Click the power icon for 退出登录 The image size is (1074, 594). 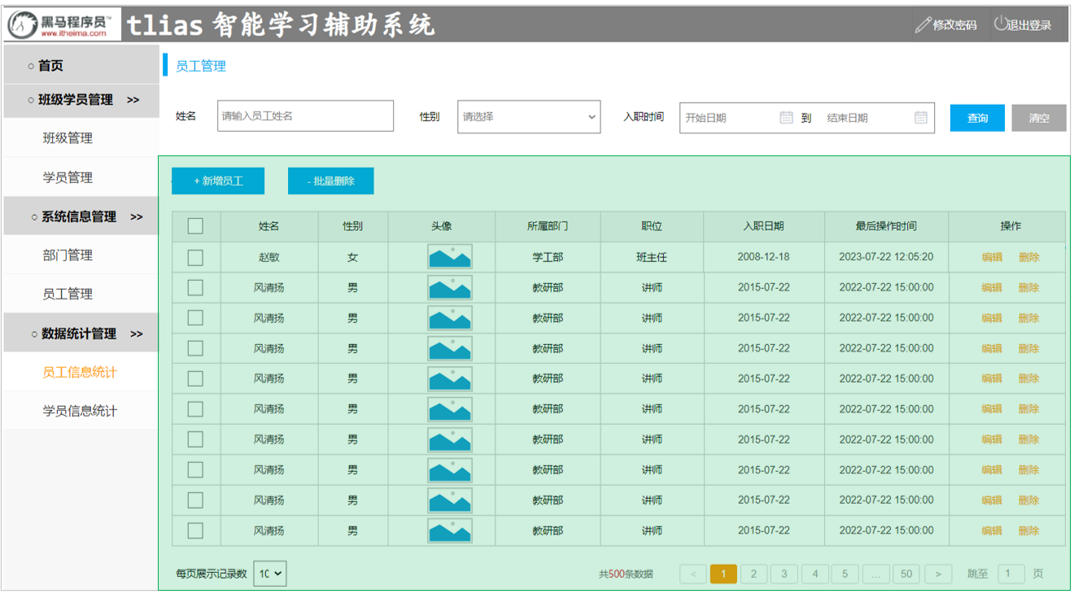(1001, 24)
